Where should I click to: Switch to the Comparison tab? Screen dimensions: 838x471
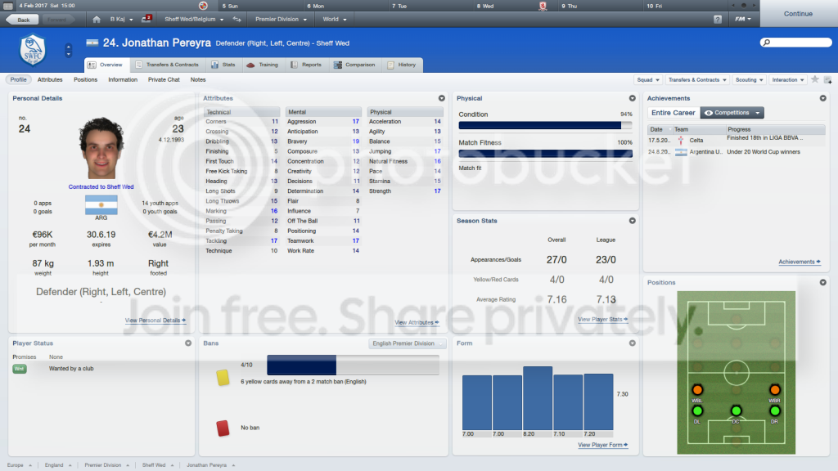[354, 65]
